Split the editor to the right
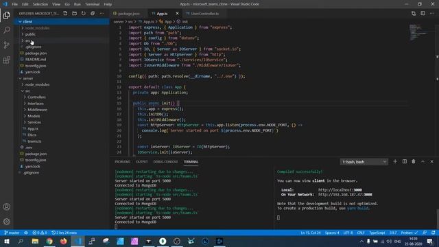The height and width of the screenshot is (247, 439). pyautogui.click(x=423, y=13)
